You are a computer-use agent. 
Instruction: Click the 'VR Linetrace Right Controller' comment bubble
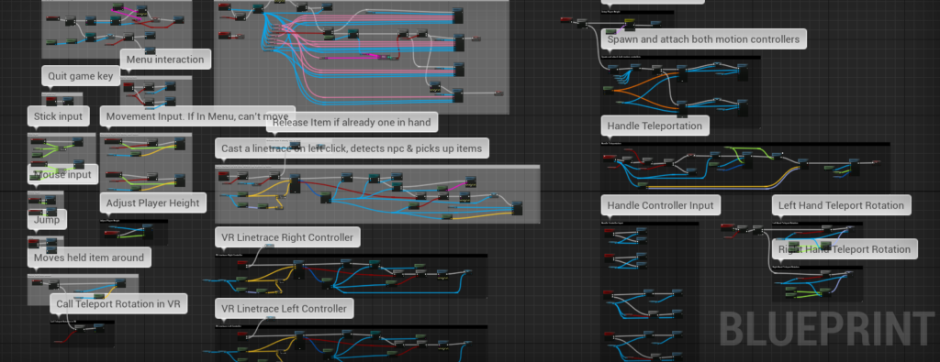pyautogui.click(x=287, y=237)
